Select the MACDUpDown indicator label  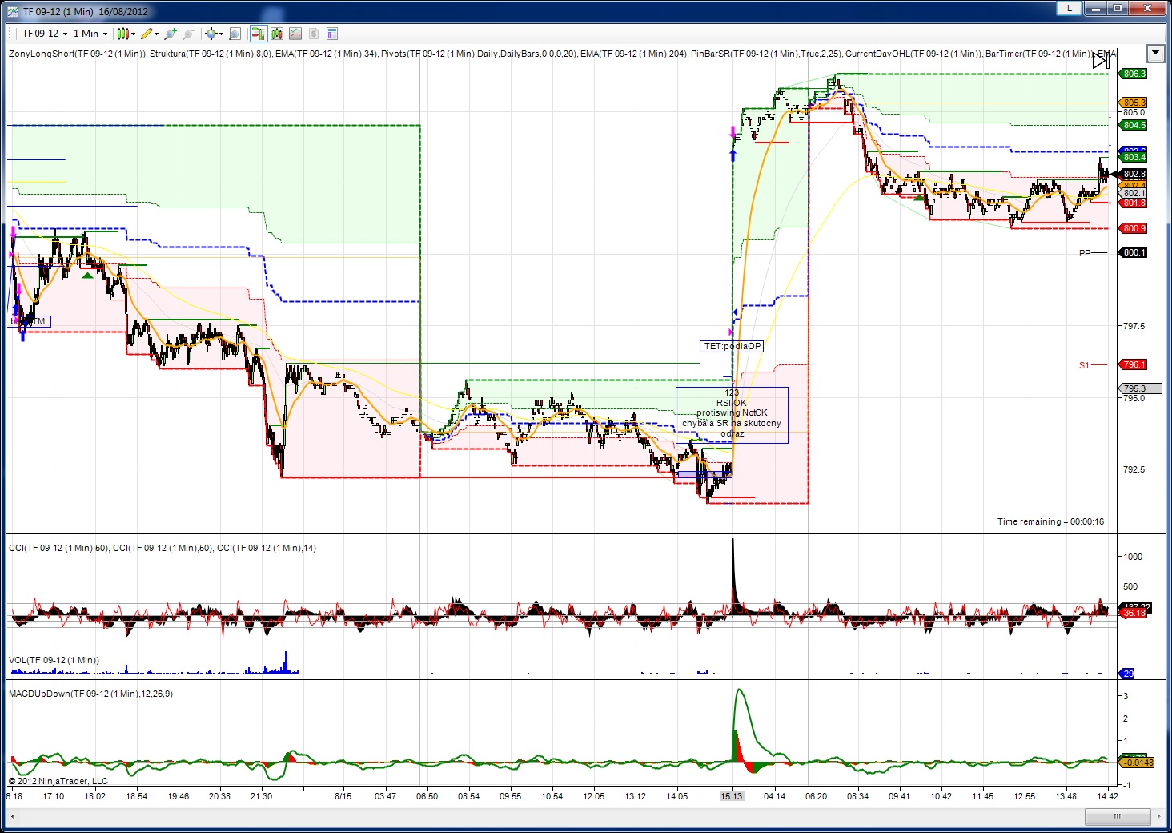pos(90,694)
